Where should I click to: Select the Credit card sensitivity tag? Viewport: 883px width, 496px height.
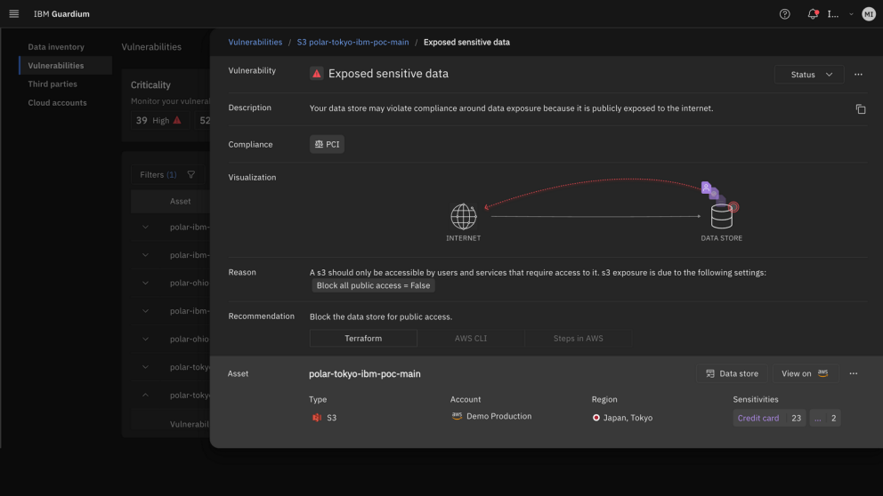(769, 418)
